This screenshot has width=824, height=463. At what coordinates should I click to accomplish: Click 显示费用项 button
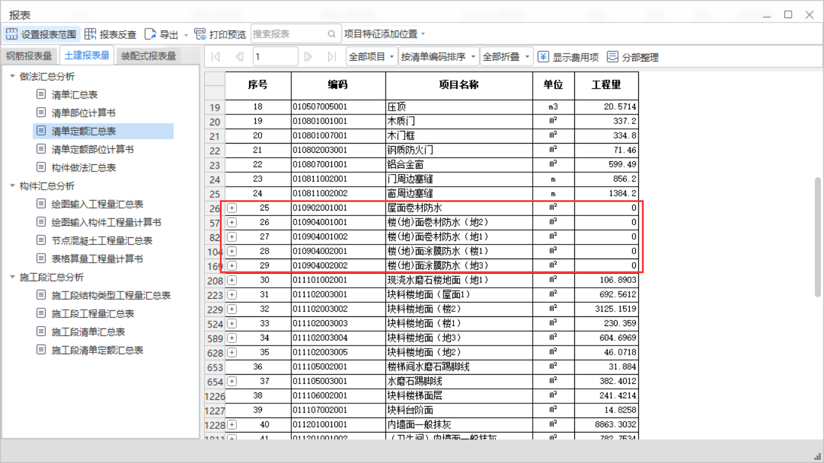568,57
